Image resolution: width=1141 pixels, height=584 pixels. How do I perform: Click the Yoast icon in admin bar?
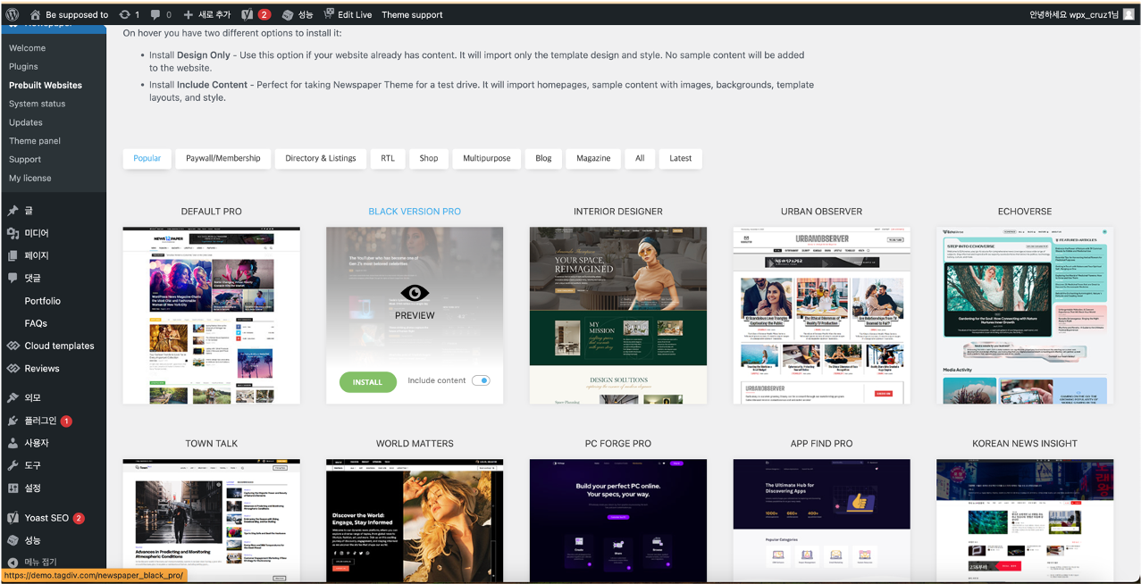point(247,14)
